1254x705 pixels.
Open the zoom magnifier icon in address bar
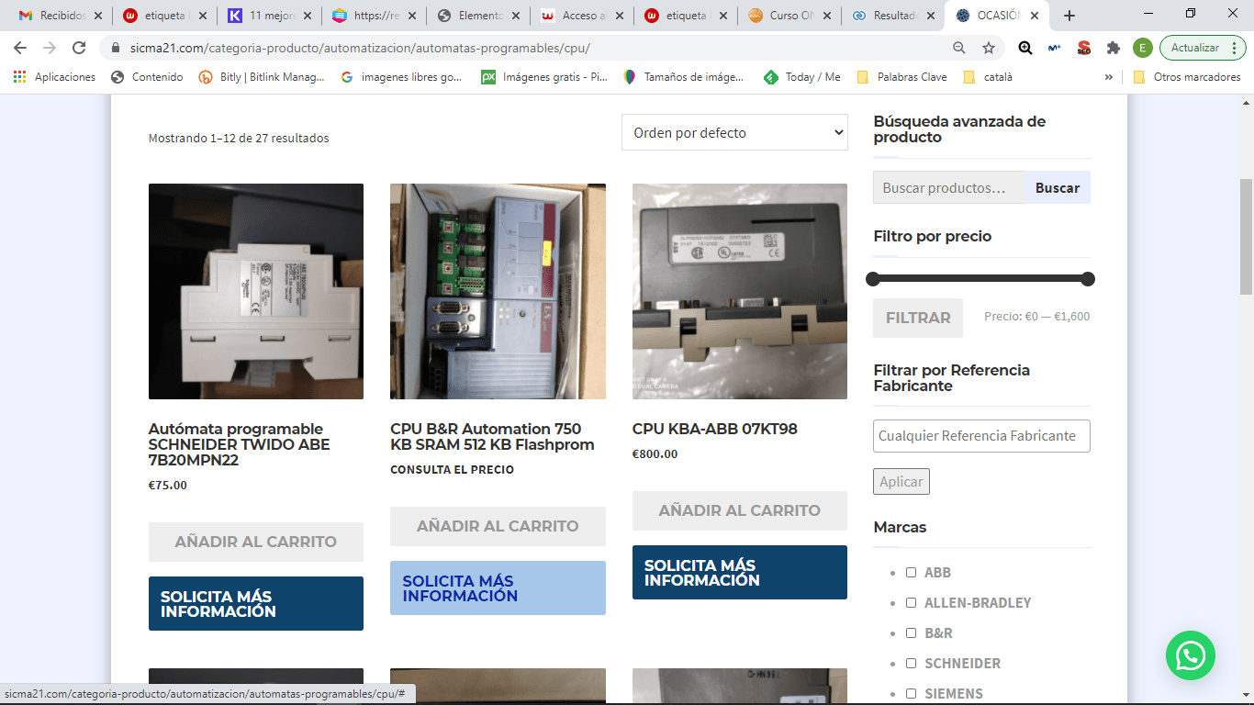959,48
